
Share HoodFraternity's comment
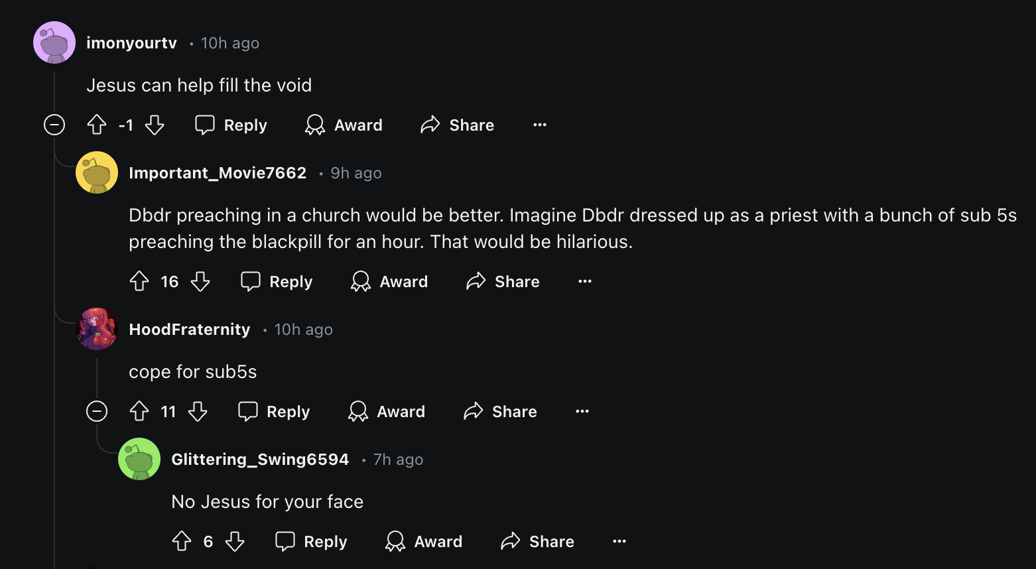click(x=501, y=411)
